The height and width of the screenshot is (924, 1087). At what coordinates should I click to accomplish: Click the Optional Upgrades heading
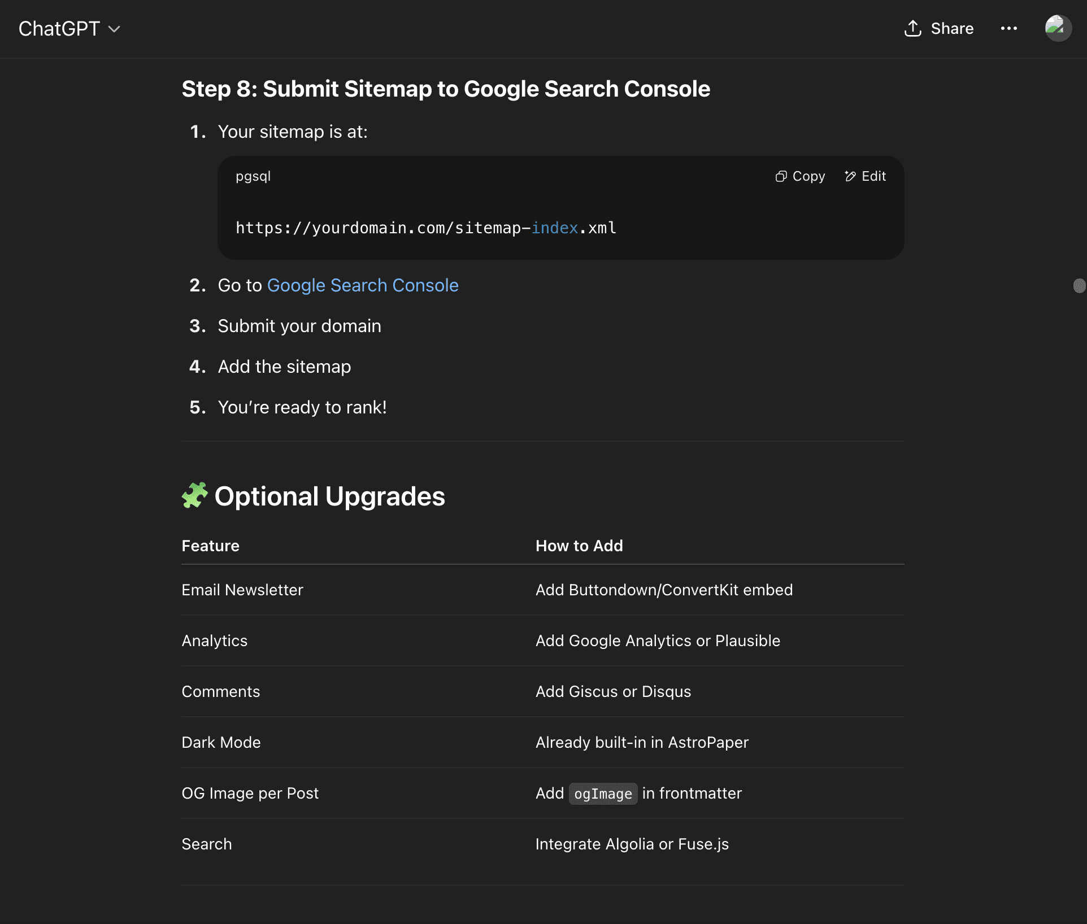[x=330, y=496]
